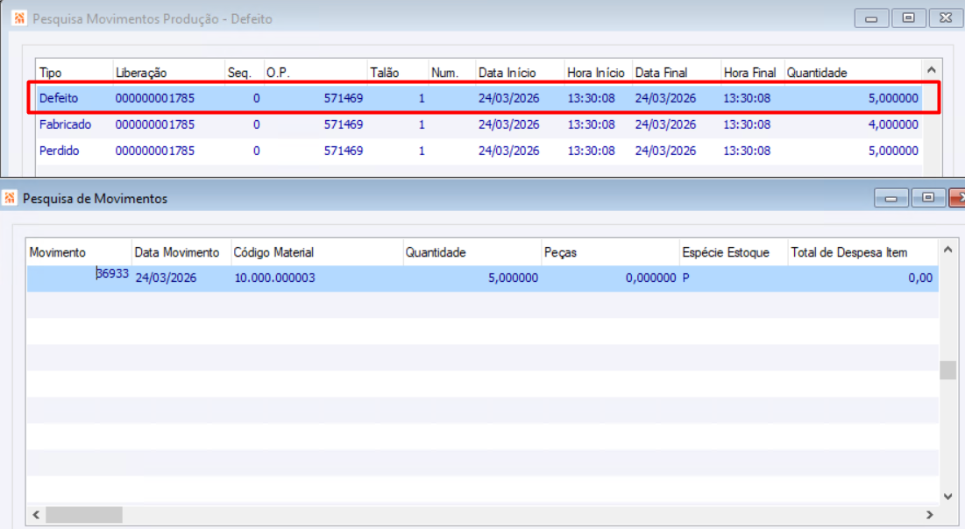The image size is (965, 529).
Task: Click the Seq. column header
Action: tap(245, 73)
